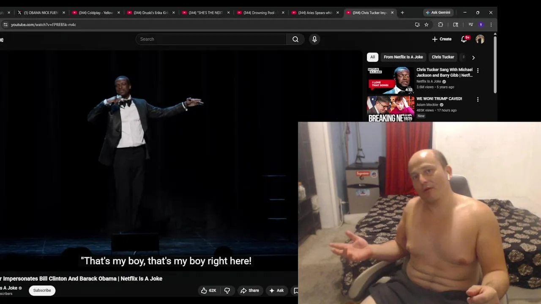541x304 pixels.
Task: Open the WE WON! TRUMP CAVED! thumbnail
Action: tap(391, 109)
